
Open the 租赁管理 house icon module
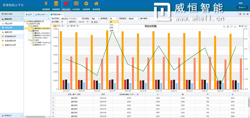(96, 6)
